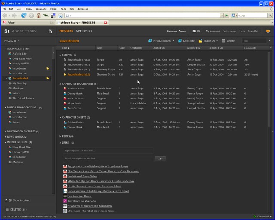This screenshot has height=220, width=275.
Task: Select The Friend Trainer project
Action: point(23,98)
